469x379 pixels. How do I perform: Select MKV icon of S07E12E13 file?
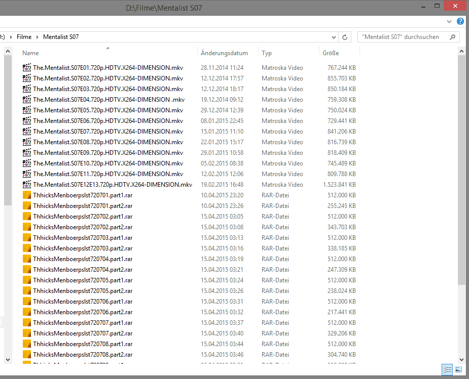point(27,184)
